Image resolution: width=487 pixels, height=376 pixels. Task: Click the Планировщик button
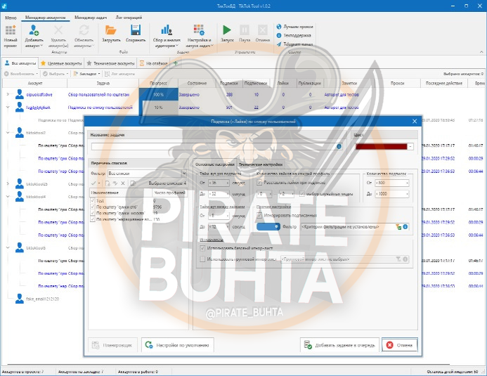coord(112,345)
